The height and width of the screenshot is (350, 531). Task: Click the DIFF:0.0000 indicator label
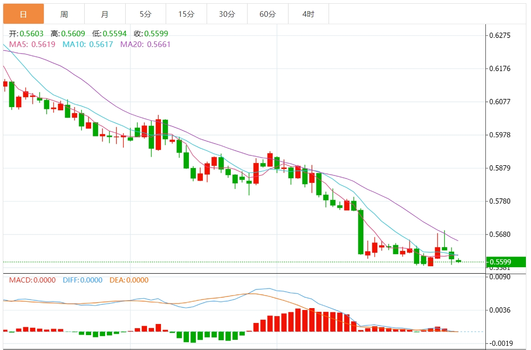[x=83, y=280]
